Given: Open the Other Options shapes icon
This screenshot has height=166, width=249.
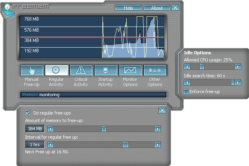Looking at the screenshot, I should tap(155, 70).
